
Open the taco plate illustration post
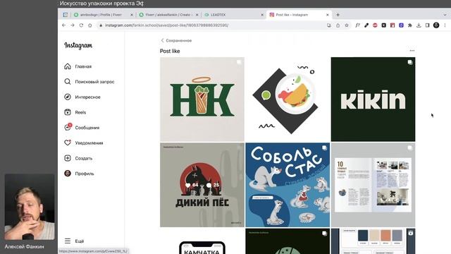[x=288, y=99]
